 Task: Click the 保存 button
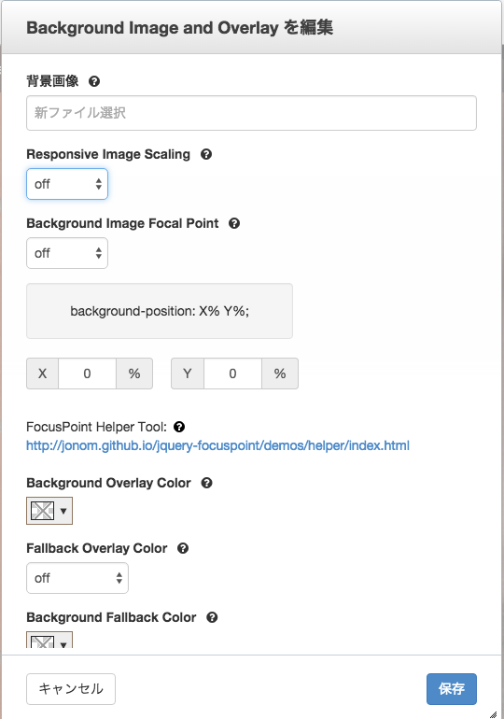coord(452,689)
